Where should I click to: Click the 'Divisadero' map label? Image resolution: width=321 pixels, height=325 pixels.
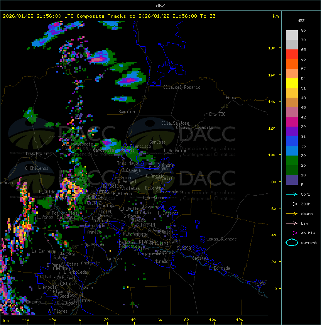coord(171,191)
